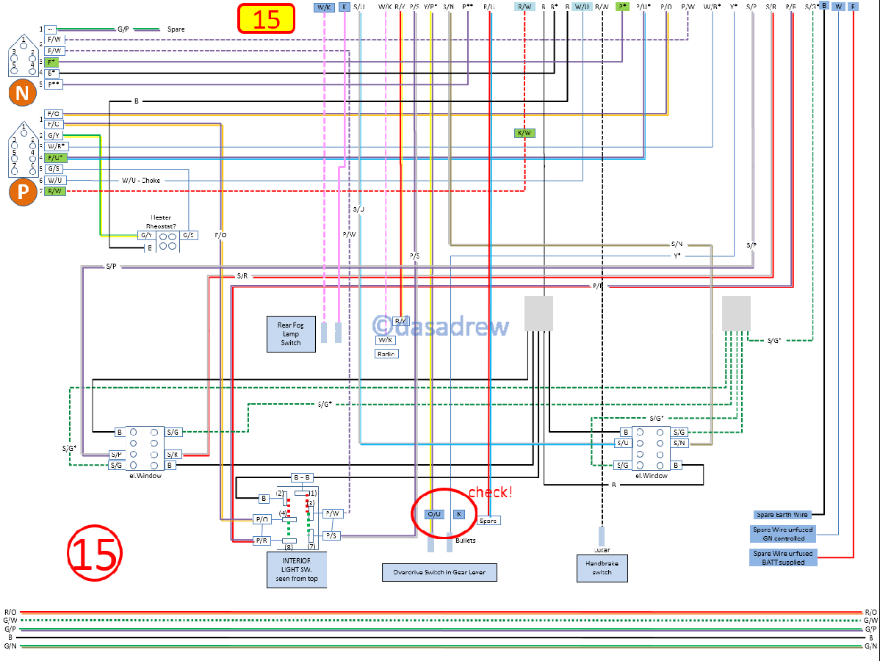Click the Lucar label above Handbrake switch
Viewport: 880px width, 661px height.
(602, 549)
